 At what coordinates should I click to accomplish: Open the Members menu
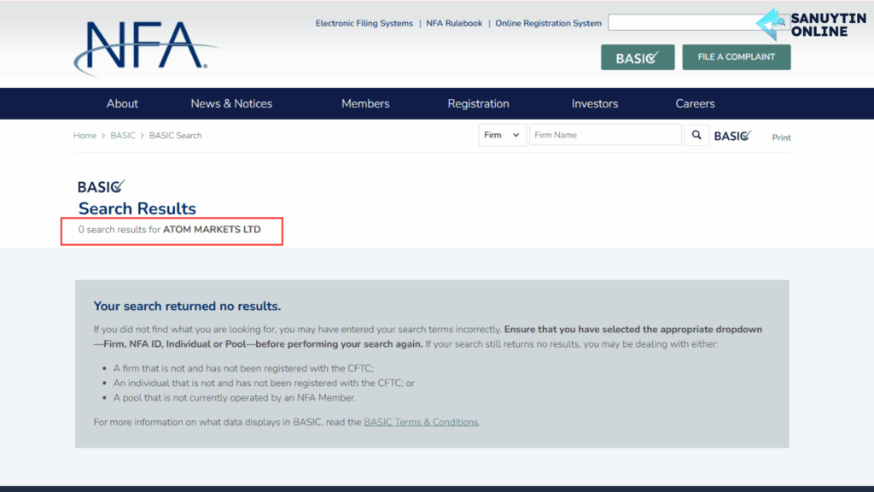(365, 103)
